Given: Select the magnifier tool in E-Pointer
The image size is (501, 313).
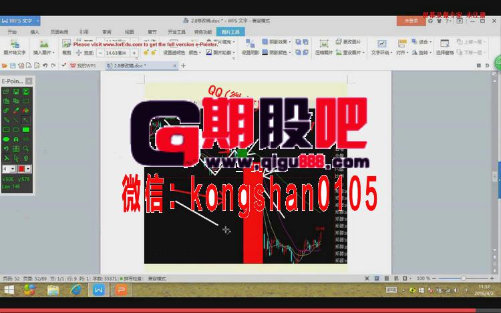Looking at the screenshot, I should [x=25, y=149].
